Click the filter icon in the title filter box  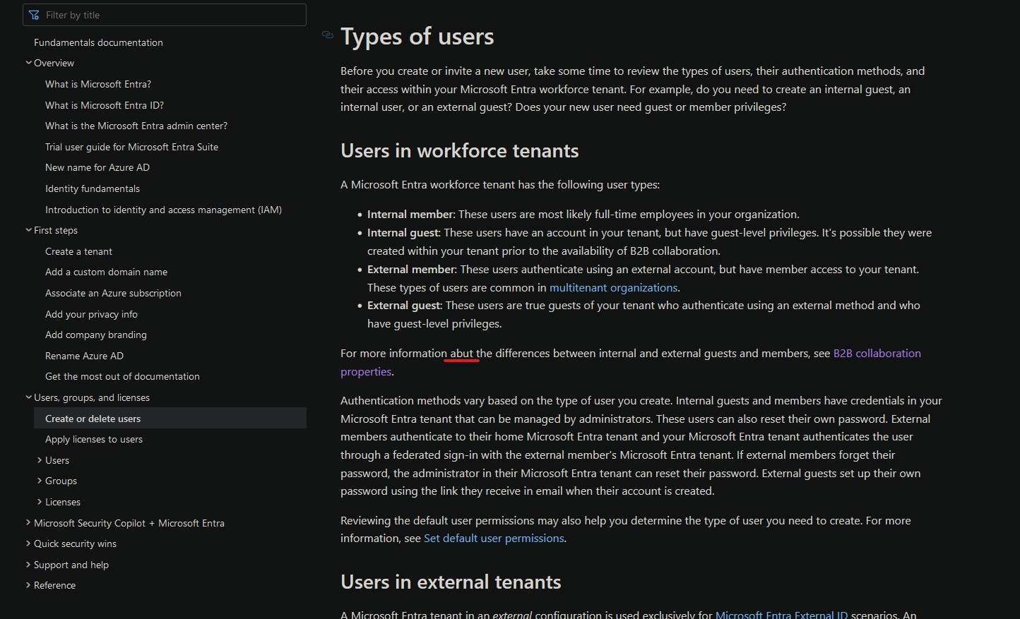[34, 15]
